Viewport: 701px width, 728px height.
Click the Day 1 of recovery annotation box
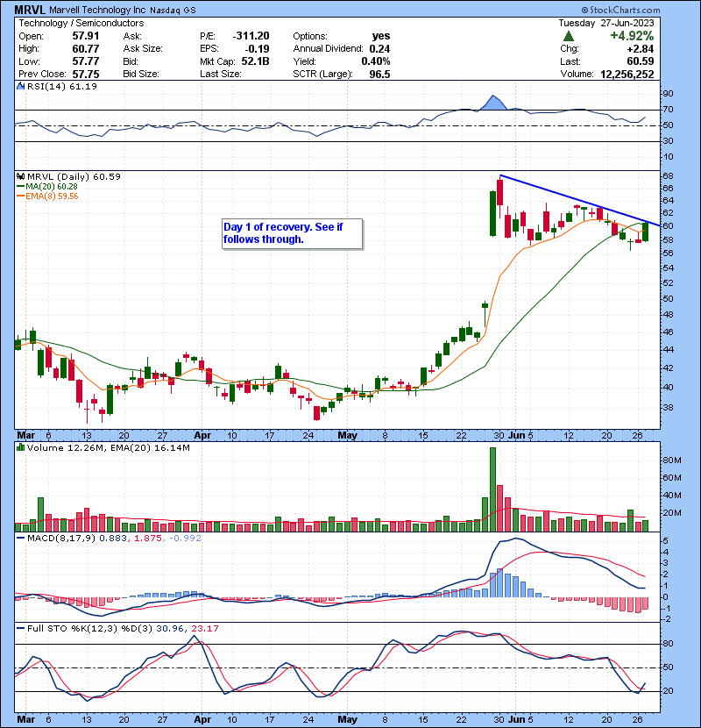(293, 233)
